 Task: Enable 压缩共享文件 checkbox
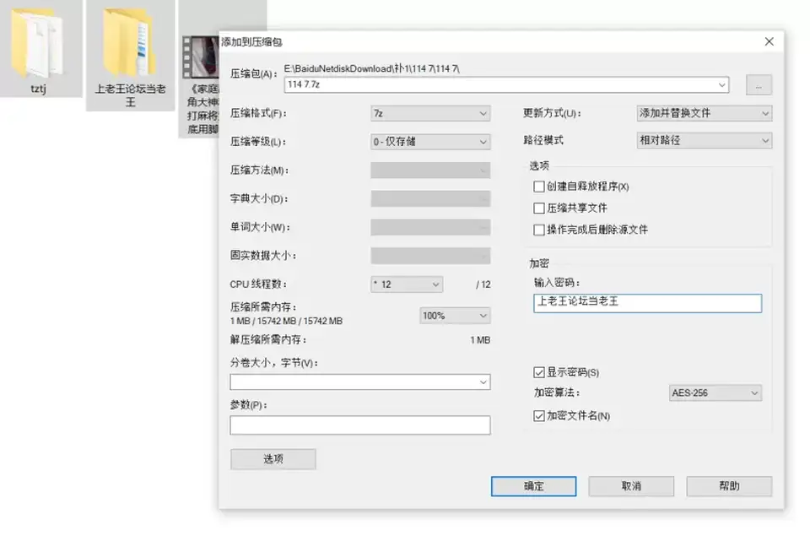click(539, 208)
